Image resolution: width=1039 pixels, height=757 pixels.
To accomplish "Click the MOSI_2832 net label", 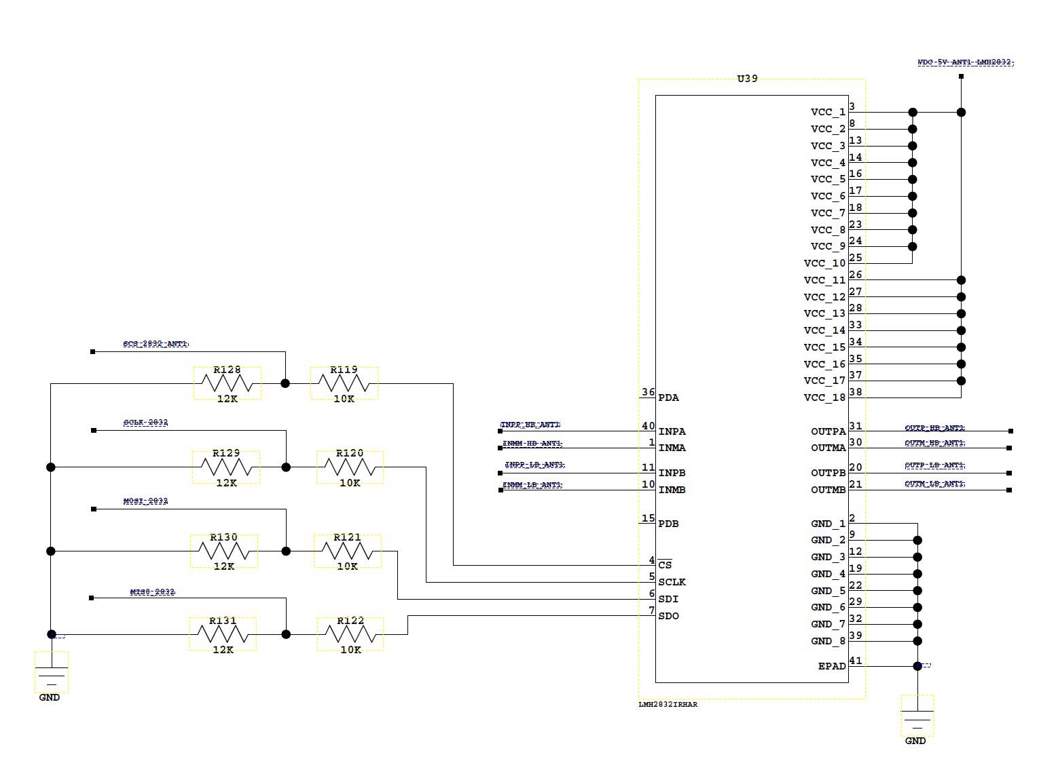I will coord(145,501).
